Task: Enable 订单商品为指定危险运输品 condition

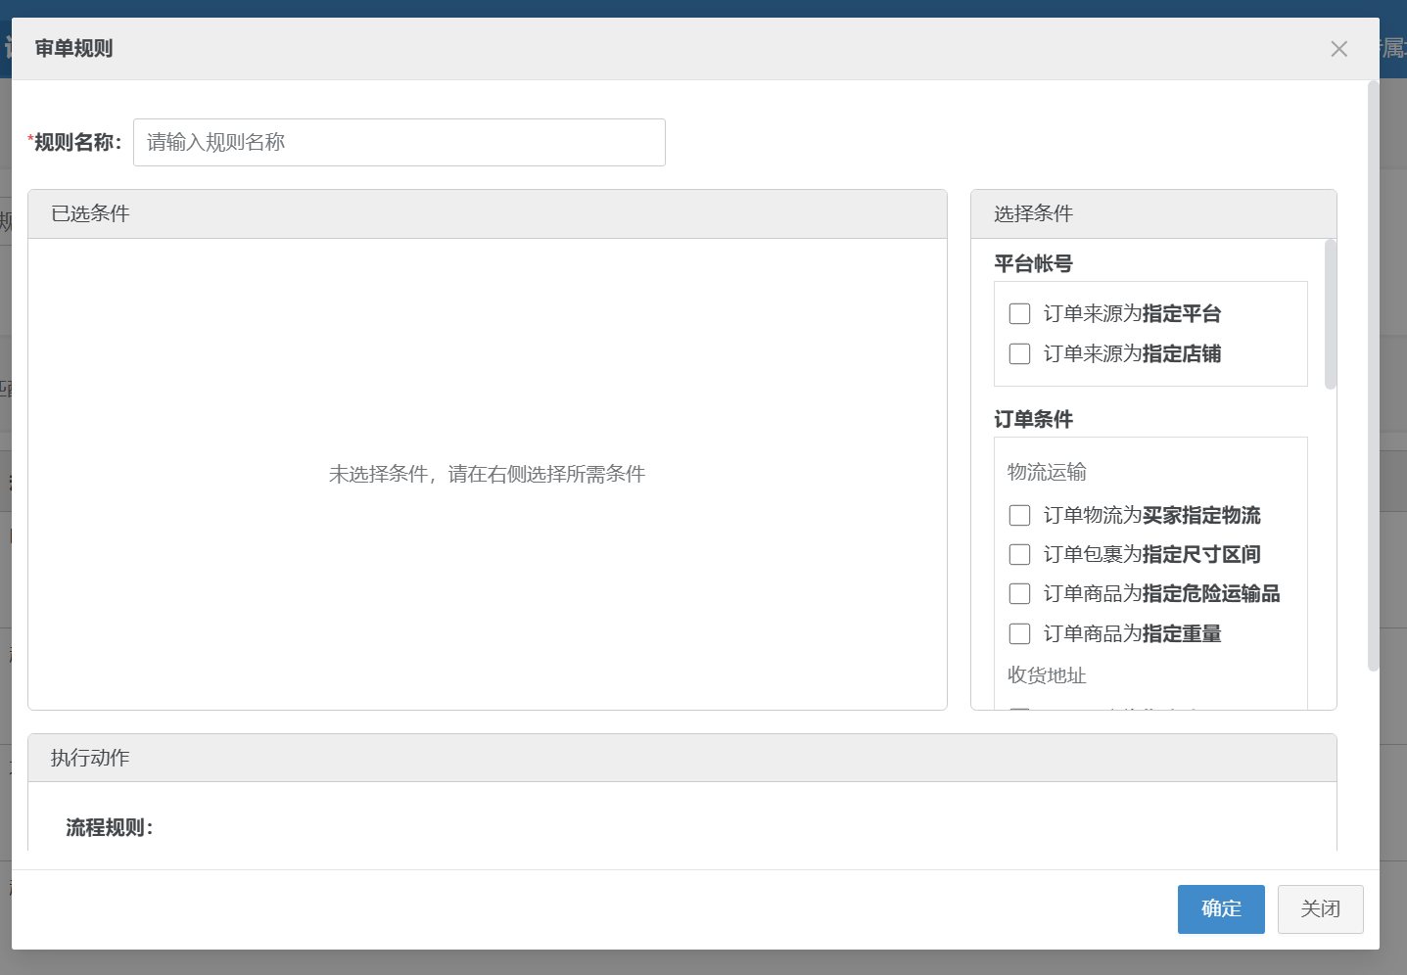Action: pos(1019,593)
